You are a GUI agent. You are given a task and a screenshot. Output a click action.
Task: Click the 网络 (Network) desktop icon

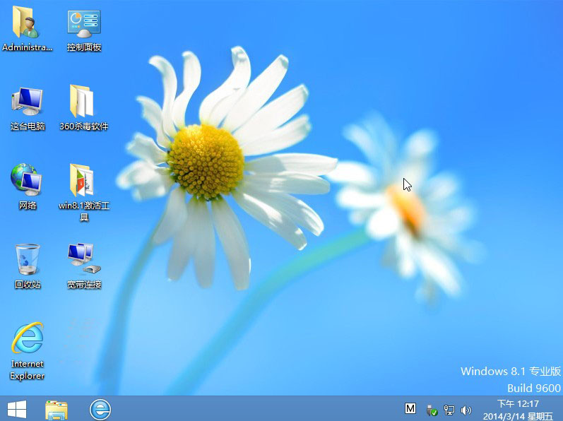pyautogui.click(x=27, y=181)
